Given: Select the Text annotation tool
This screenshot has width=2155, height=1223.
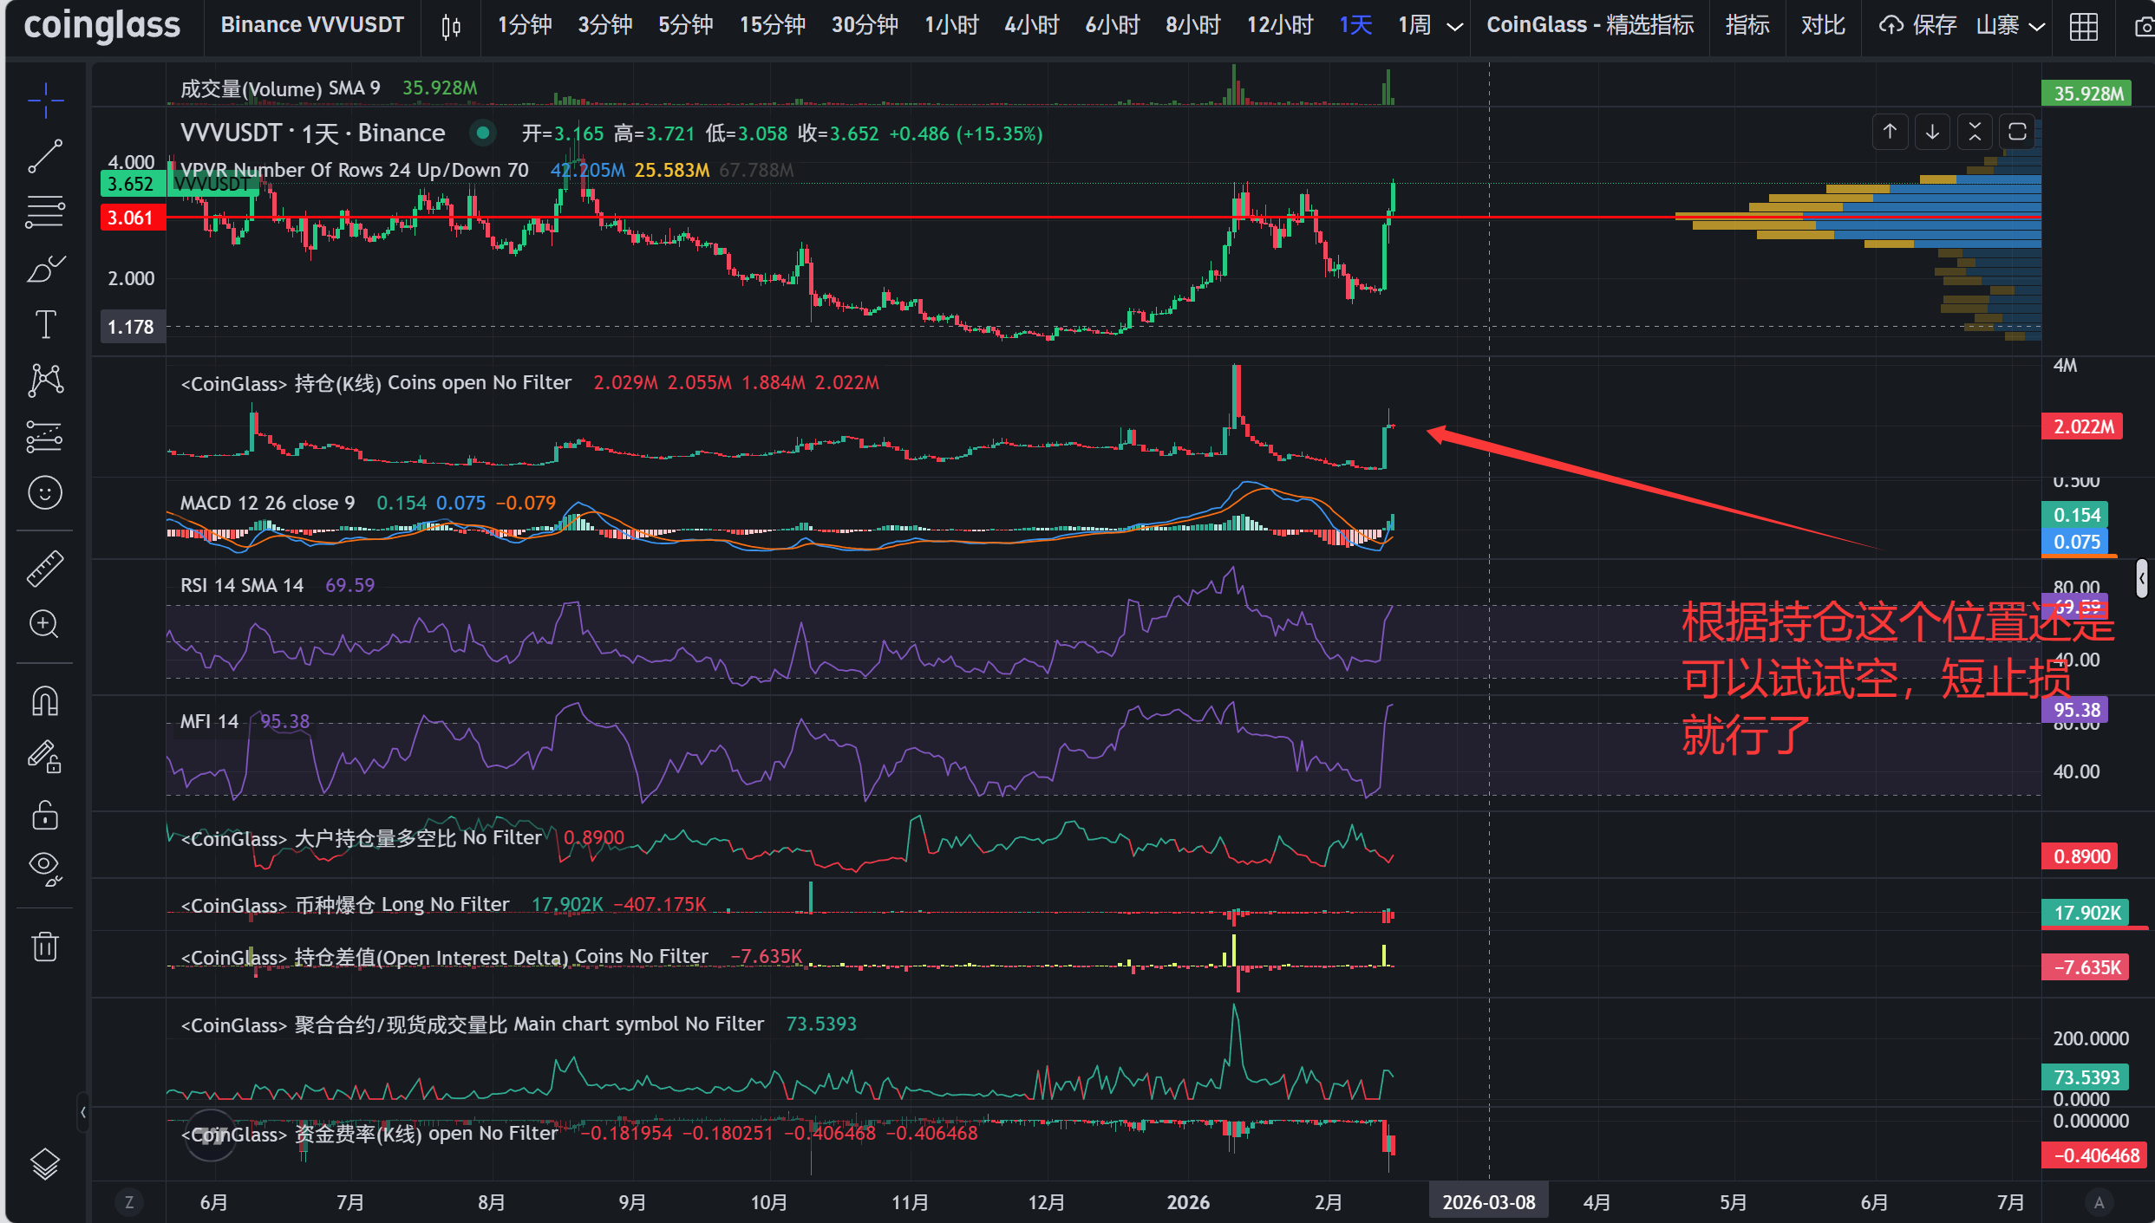Looking at the screenshot, I should pyautogui.click(x=45, y=325).
